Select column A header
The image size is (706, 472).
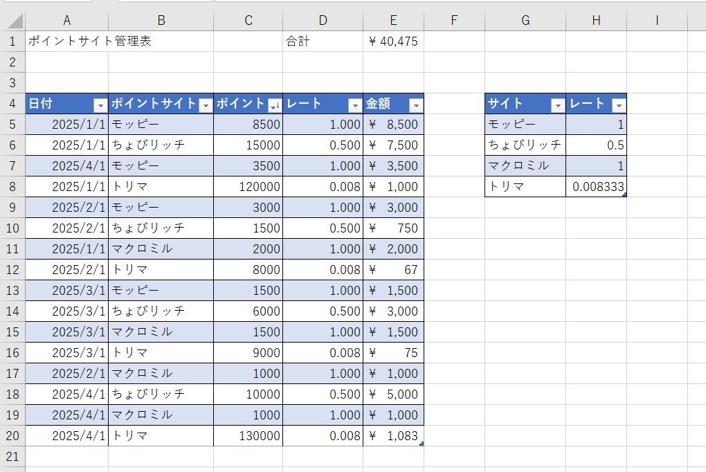(66, 20)
